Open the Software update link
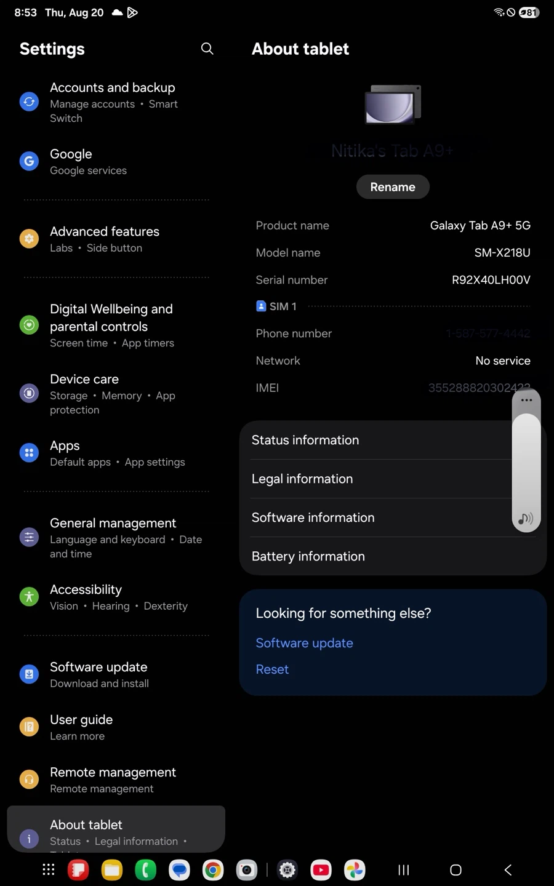Viewport: 554px width, 886px height. (x=304, y=643)
